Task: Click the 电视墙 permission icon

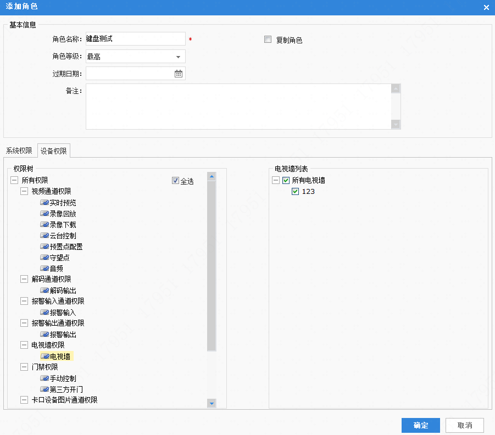Action: 45,356
